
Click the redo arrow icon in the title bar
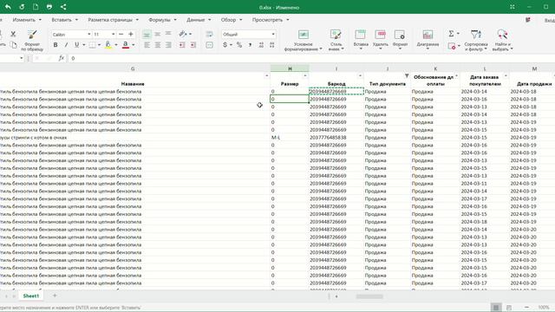[x=22, y=7]
